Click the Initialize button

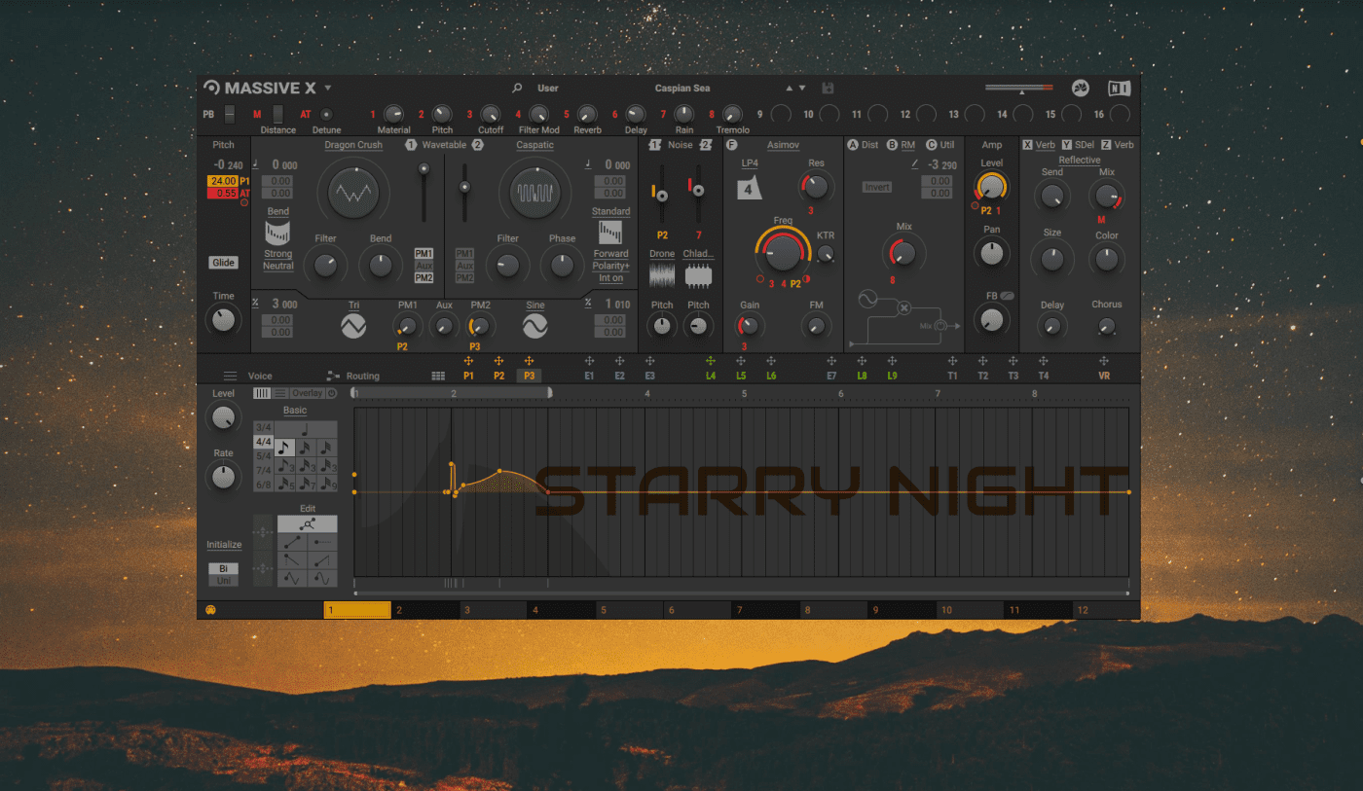[224, 545]
